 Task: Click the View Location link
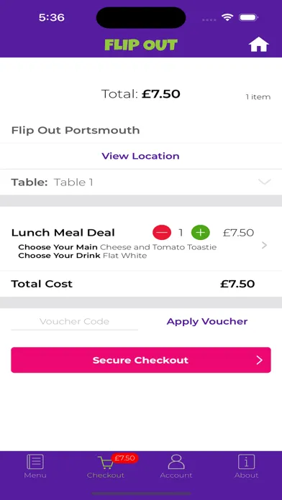pyautogui.click(x=140, y=156)
